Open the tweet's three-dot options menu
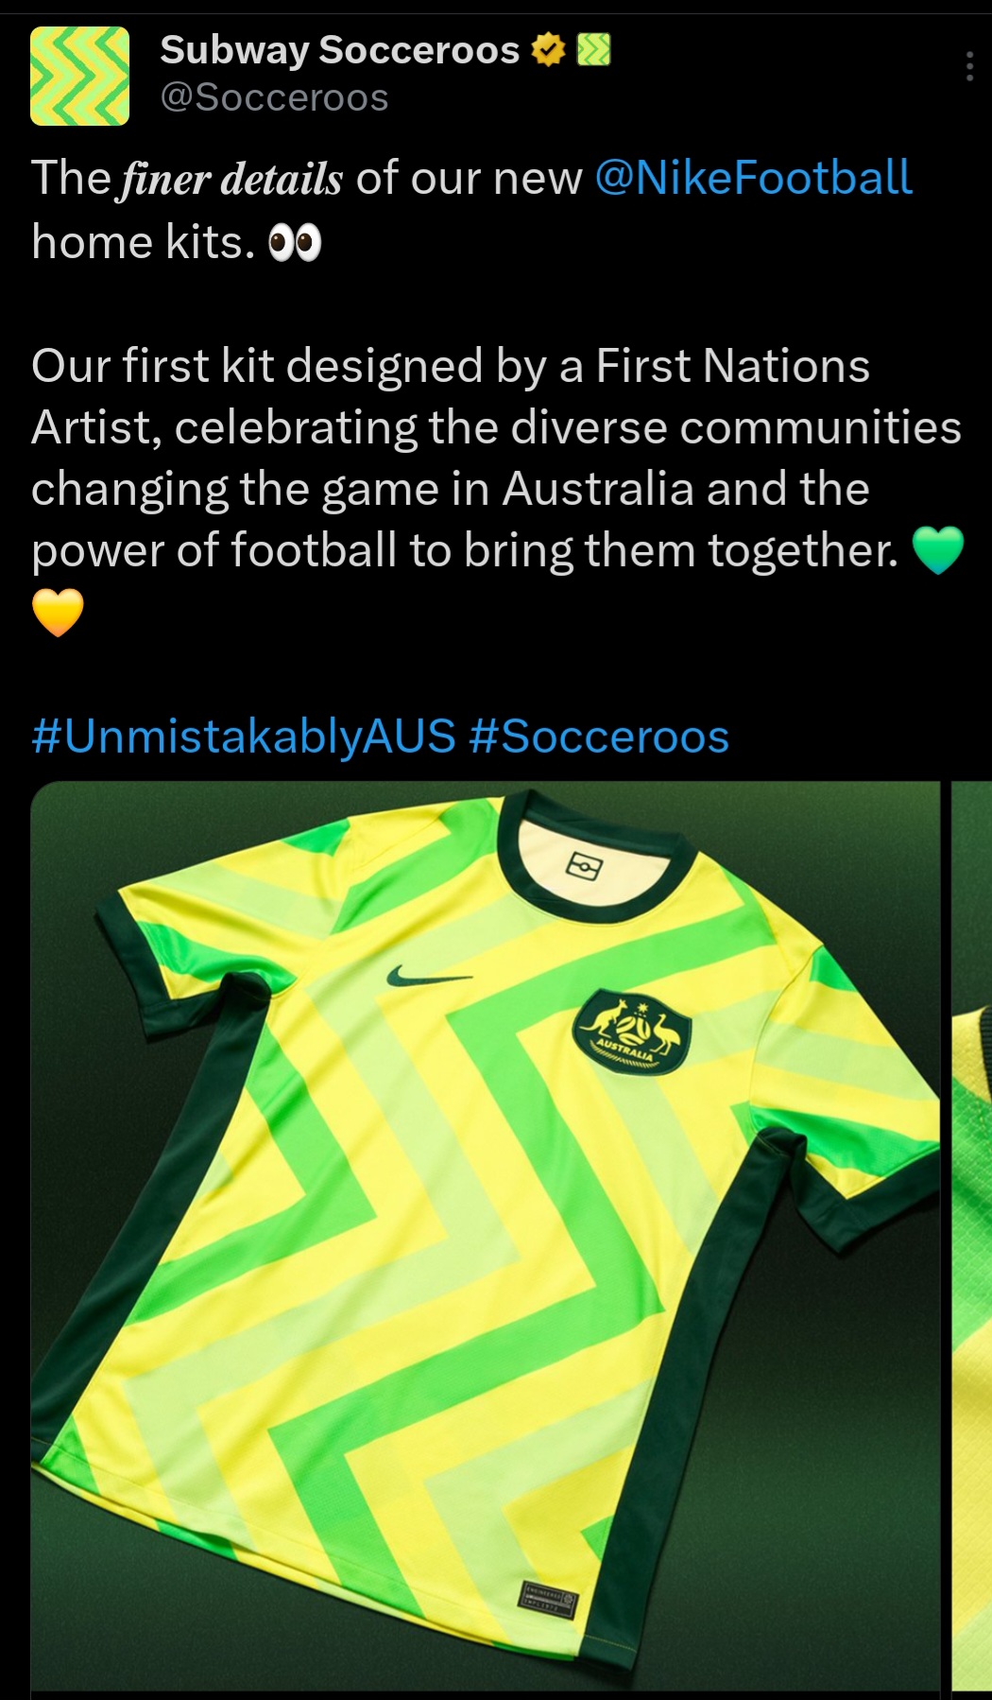The image size is (992, 1700). pos(969,66)
